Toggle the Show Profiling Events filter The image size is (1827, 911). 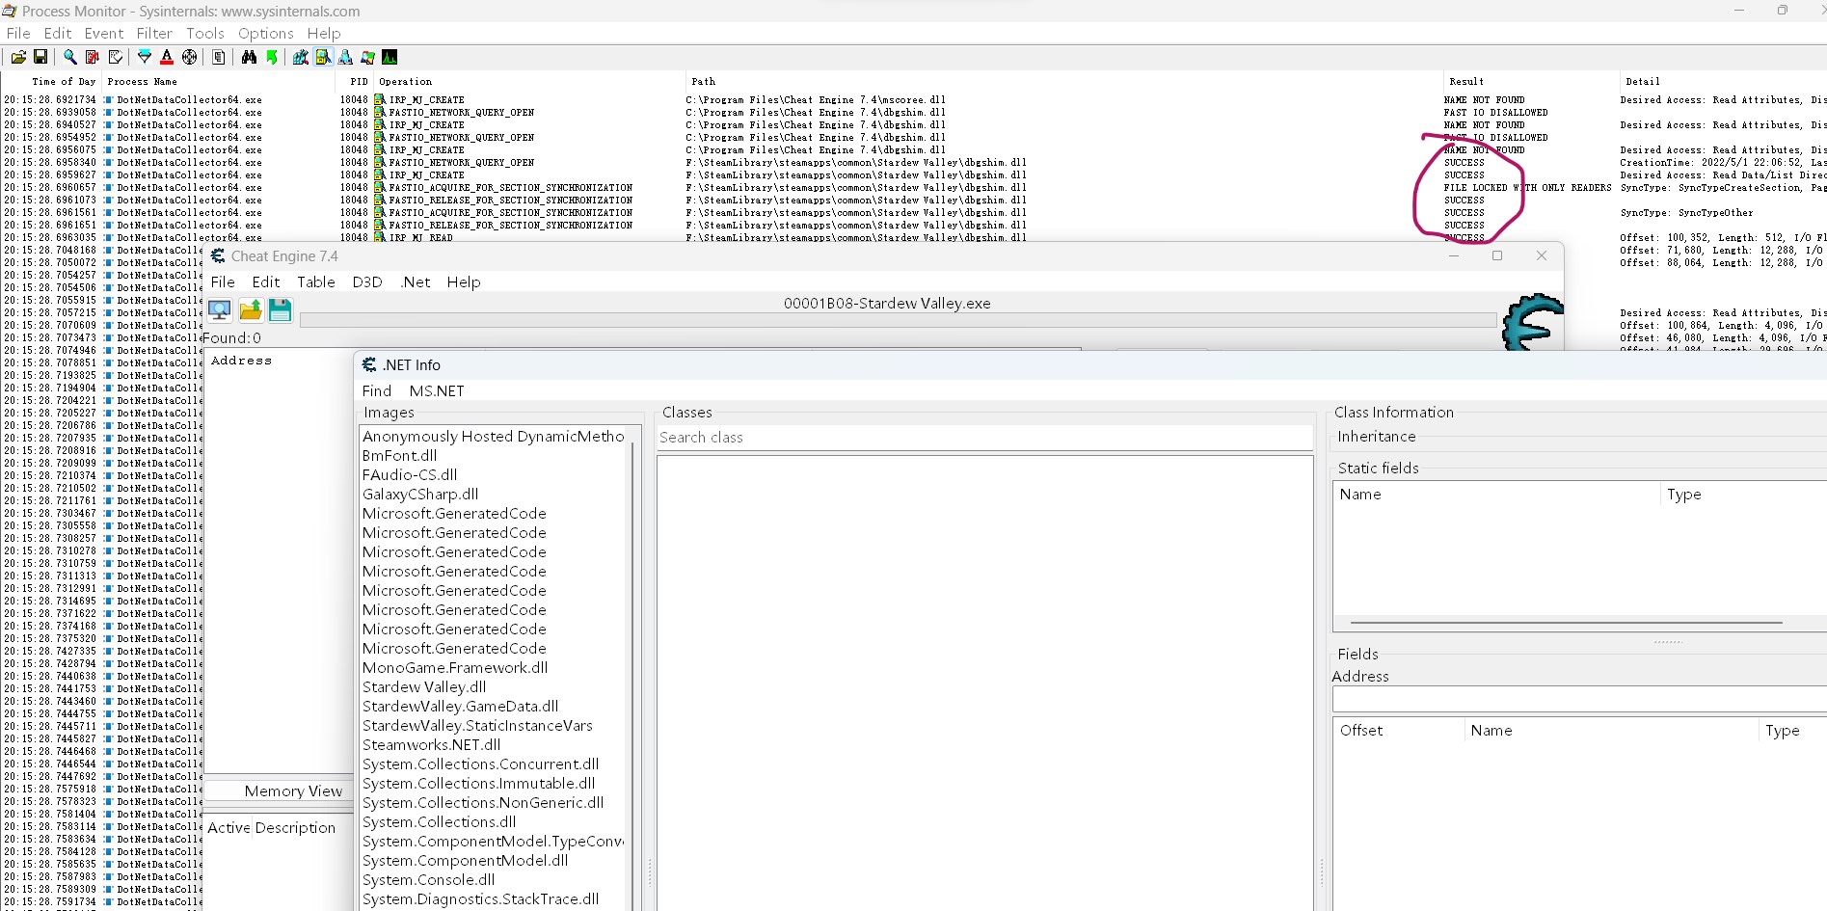(x=390, y=57)
